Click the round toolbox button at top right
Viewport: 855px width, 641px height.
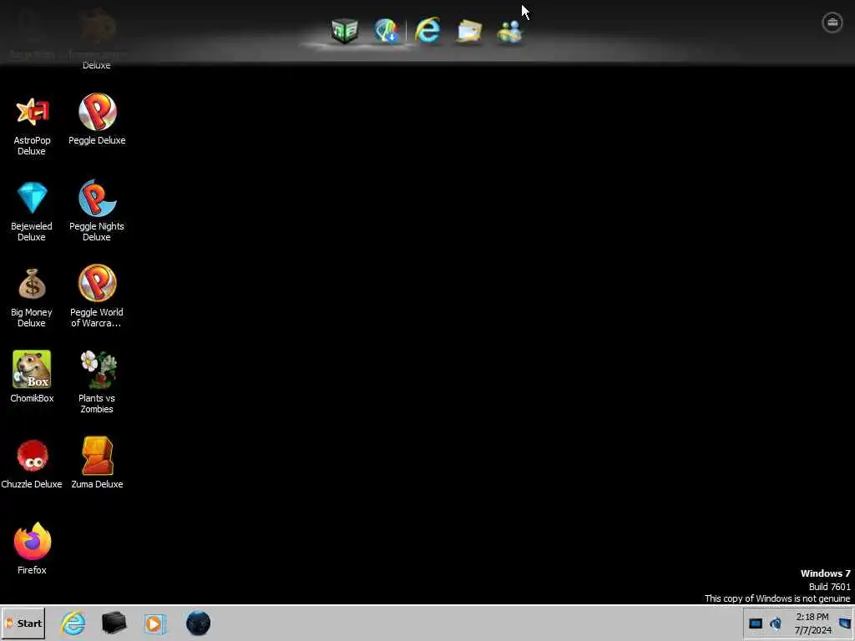(x=832, y=23)
